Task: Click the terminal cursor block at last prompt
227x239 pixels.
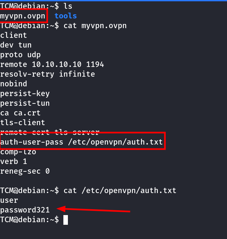Action: click(x=66, y=220)
